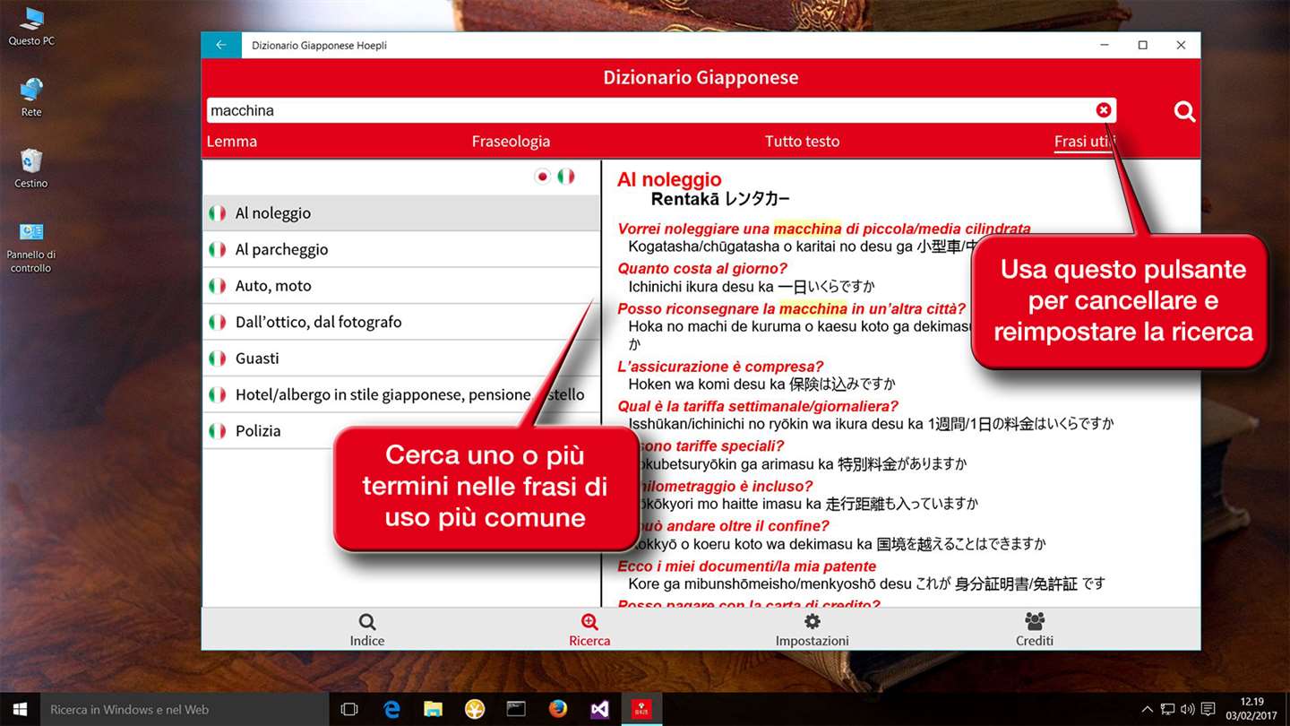The image size is (1290, 726).
Task: Click the red dictionary app taskbar icon
Action: point(641,709)
